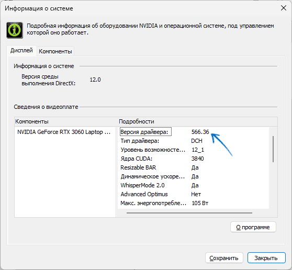Click the 3840 CUDA cores value
This screenshot has height=270, width=292.
click(x=198, y=159)
